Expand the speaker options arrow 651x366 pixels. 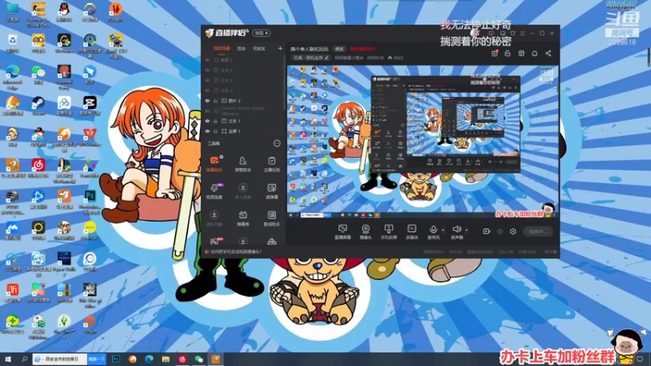466,230
